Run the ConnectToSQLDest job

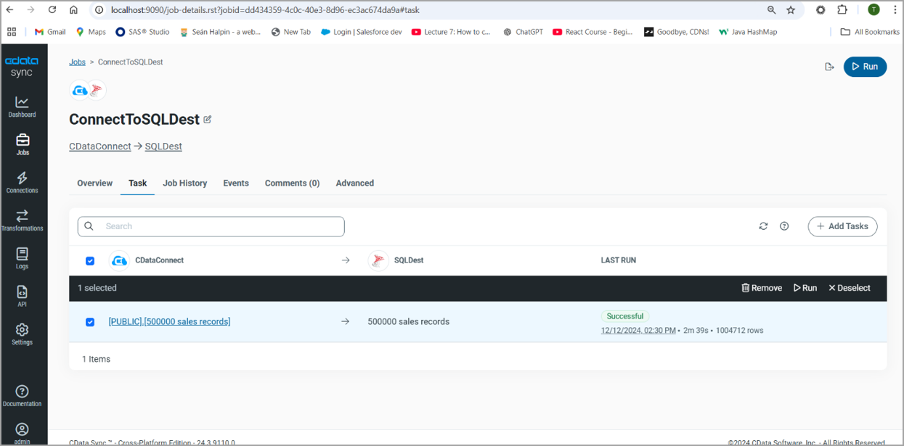[x=865, y=66]
